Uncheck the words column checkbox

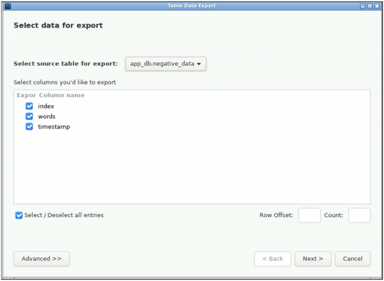[29, 117]
